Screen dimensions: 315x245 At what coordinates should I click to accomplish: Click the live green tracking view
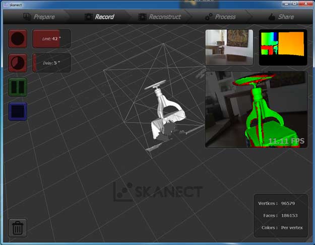(257, 110)
